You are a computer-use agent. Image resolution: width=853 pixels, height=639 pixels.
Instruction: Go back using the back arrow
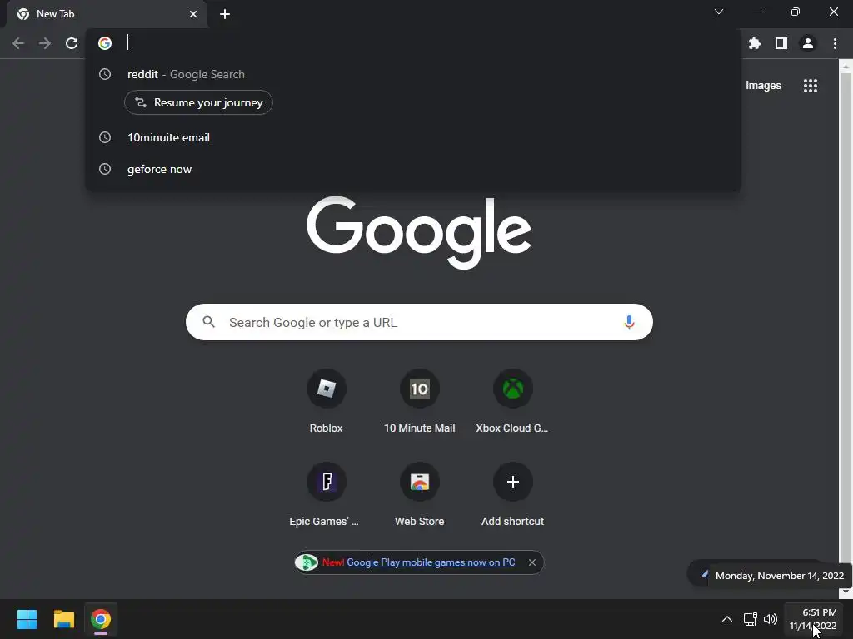click(x=18, y=43)
